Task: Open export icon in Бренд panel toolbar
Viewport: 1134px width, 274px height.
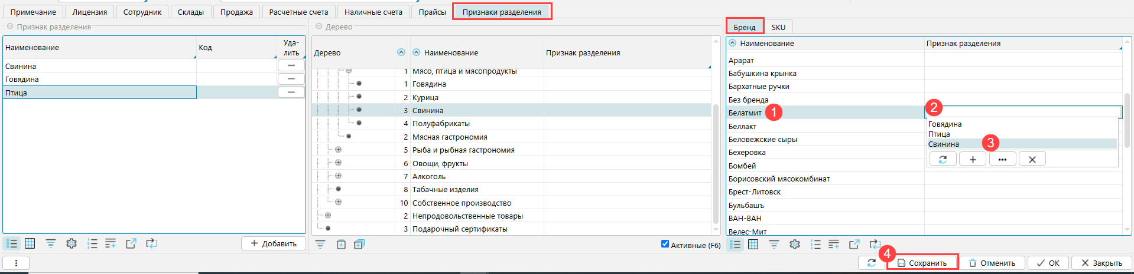Action: (x=854, y=245)
